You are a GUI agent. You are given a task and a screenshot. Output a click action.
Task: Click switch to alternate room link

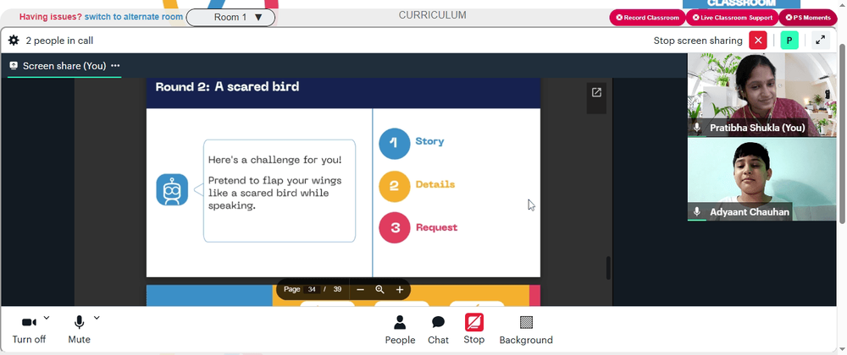[x=134, y=17]
